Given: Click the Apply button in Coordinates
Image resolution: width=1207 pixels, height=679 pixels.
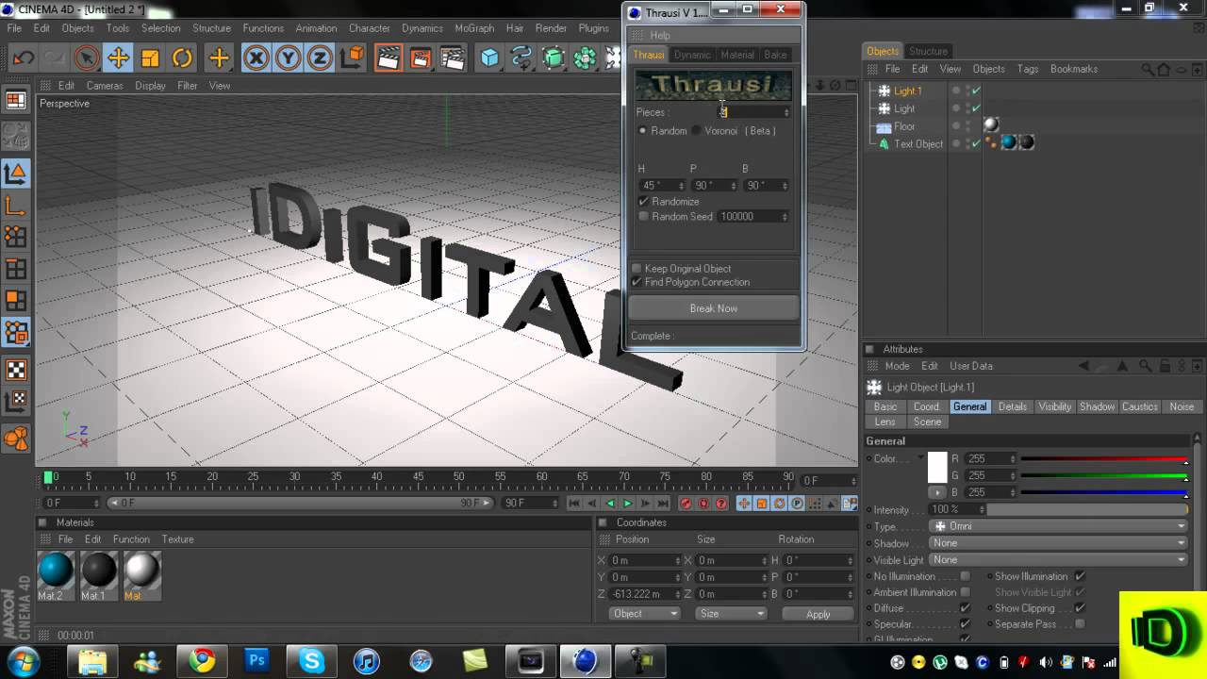Looking at the screenshot, I should (x=818, y=614).
